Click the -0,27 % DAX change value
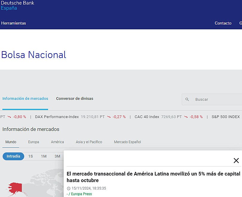Viewport: 242px width, 197px height. [x=119, y=117]
